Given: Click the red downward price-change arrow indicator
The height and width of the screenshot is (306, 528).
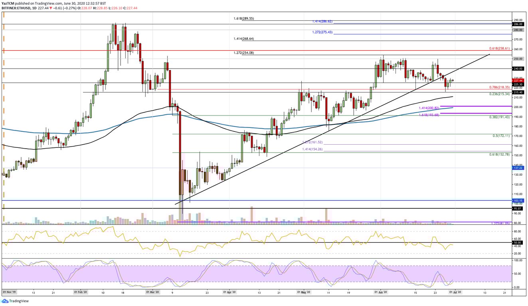Looking at the screenshot, I should click(51, 7).
